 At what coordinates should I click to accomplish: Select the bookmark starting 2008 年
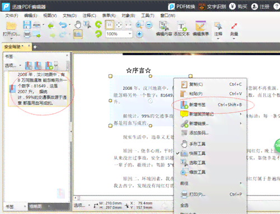click(x=38, y=89)
